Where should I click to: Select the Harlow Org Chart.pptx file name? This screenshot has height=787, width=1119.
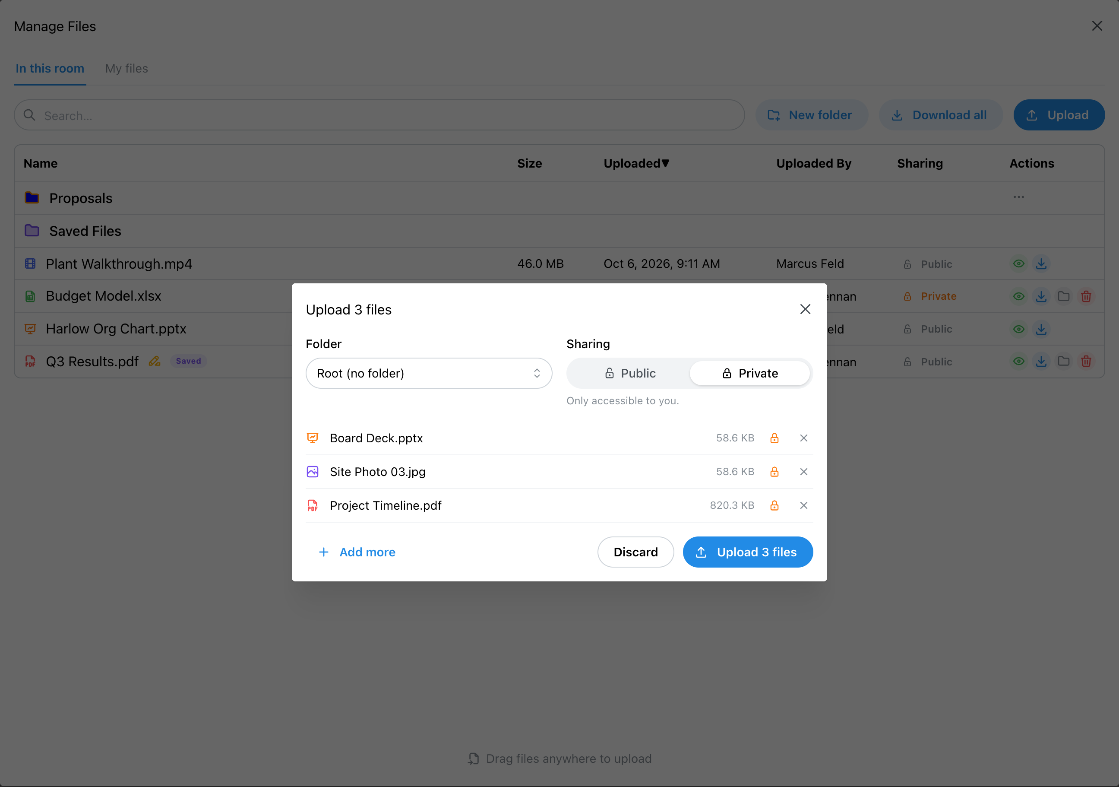116,329
